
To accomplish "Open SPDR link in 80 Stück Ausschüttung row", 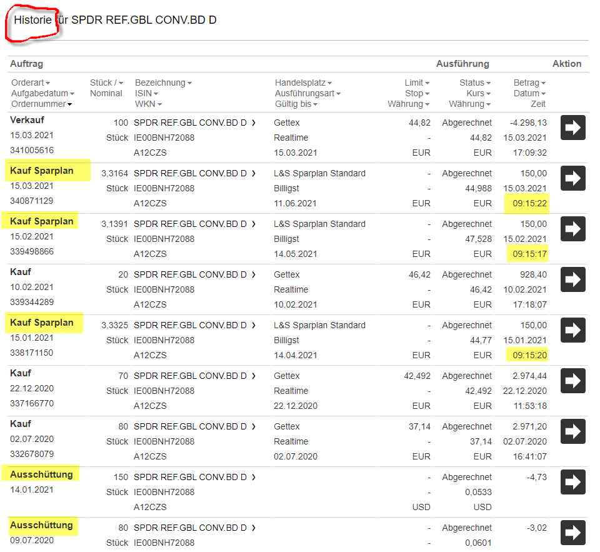I will (194, 528).
